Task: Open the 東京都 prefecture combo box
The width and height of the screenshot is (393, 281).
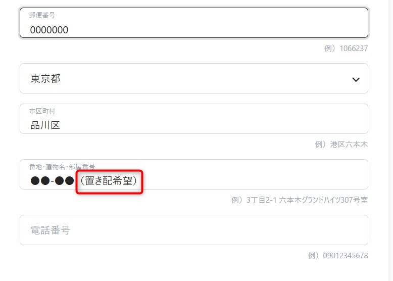Action: [194, 78]
